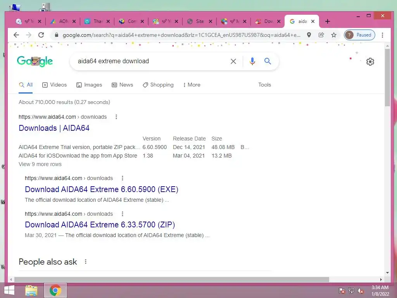Click the 48.08 MB size cell
Screen dimensions: 397x298
click(x=223, y=147)
